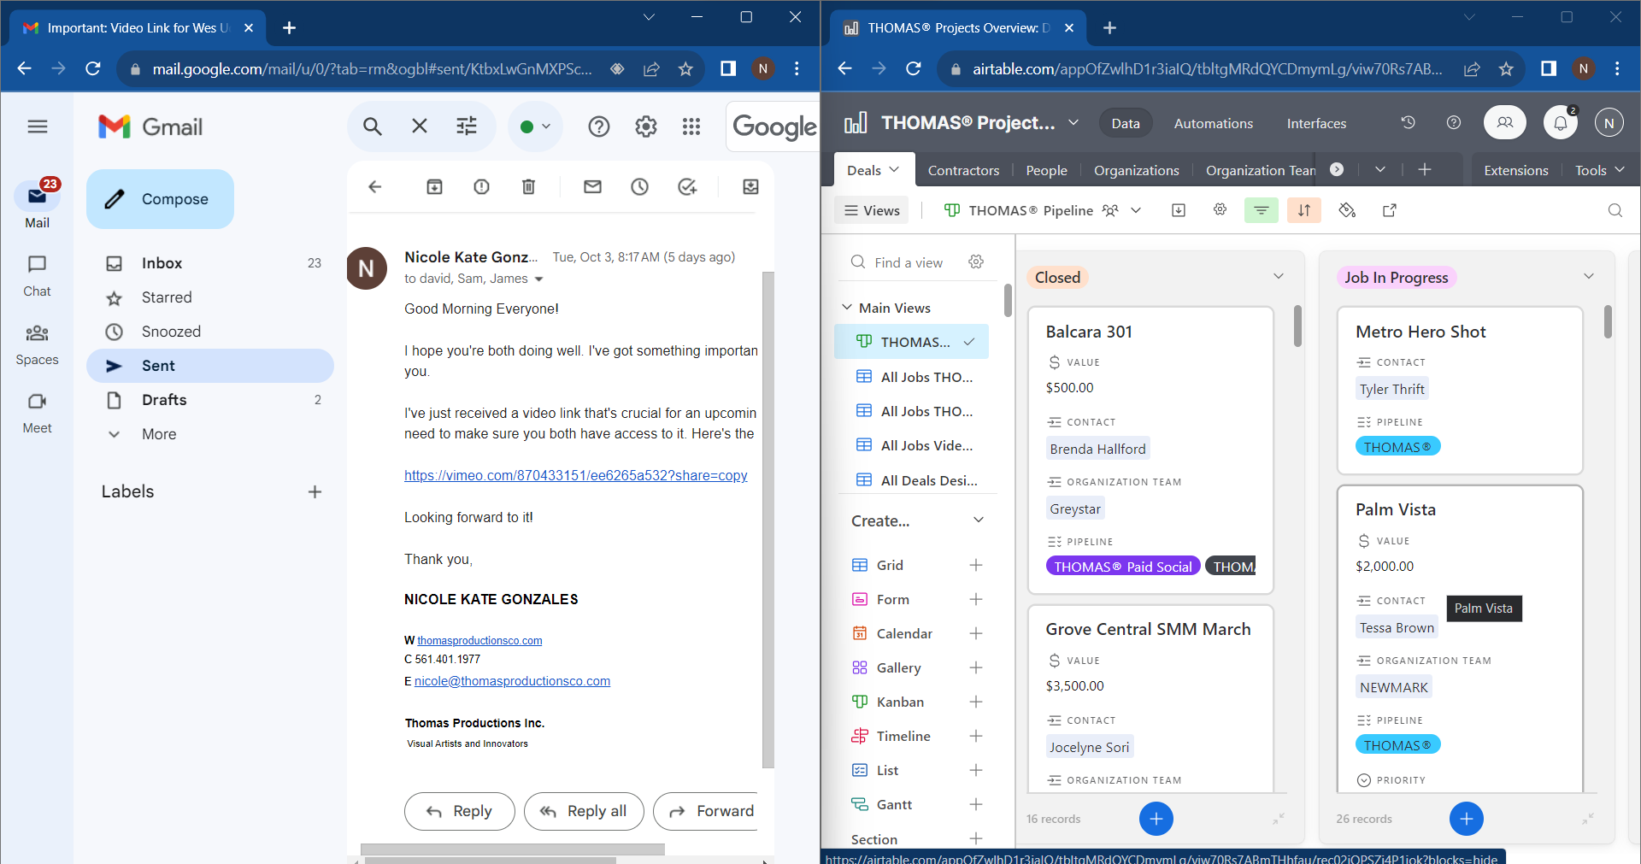Open Airtable base history icon
Image resolution: width=1641 pixels, height=864 pixels.
tap(1409, 123)
